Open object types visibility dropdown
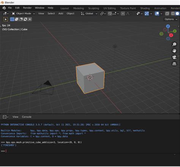This screenshot has height=167, width=180. [x=140, y=14]
